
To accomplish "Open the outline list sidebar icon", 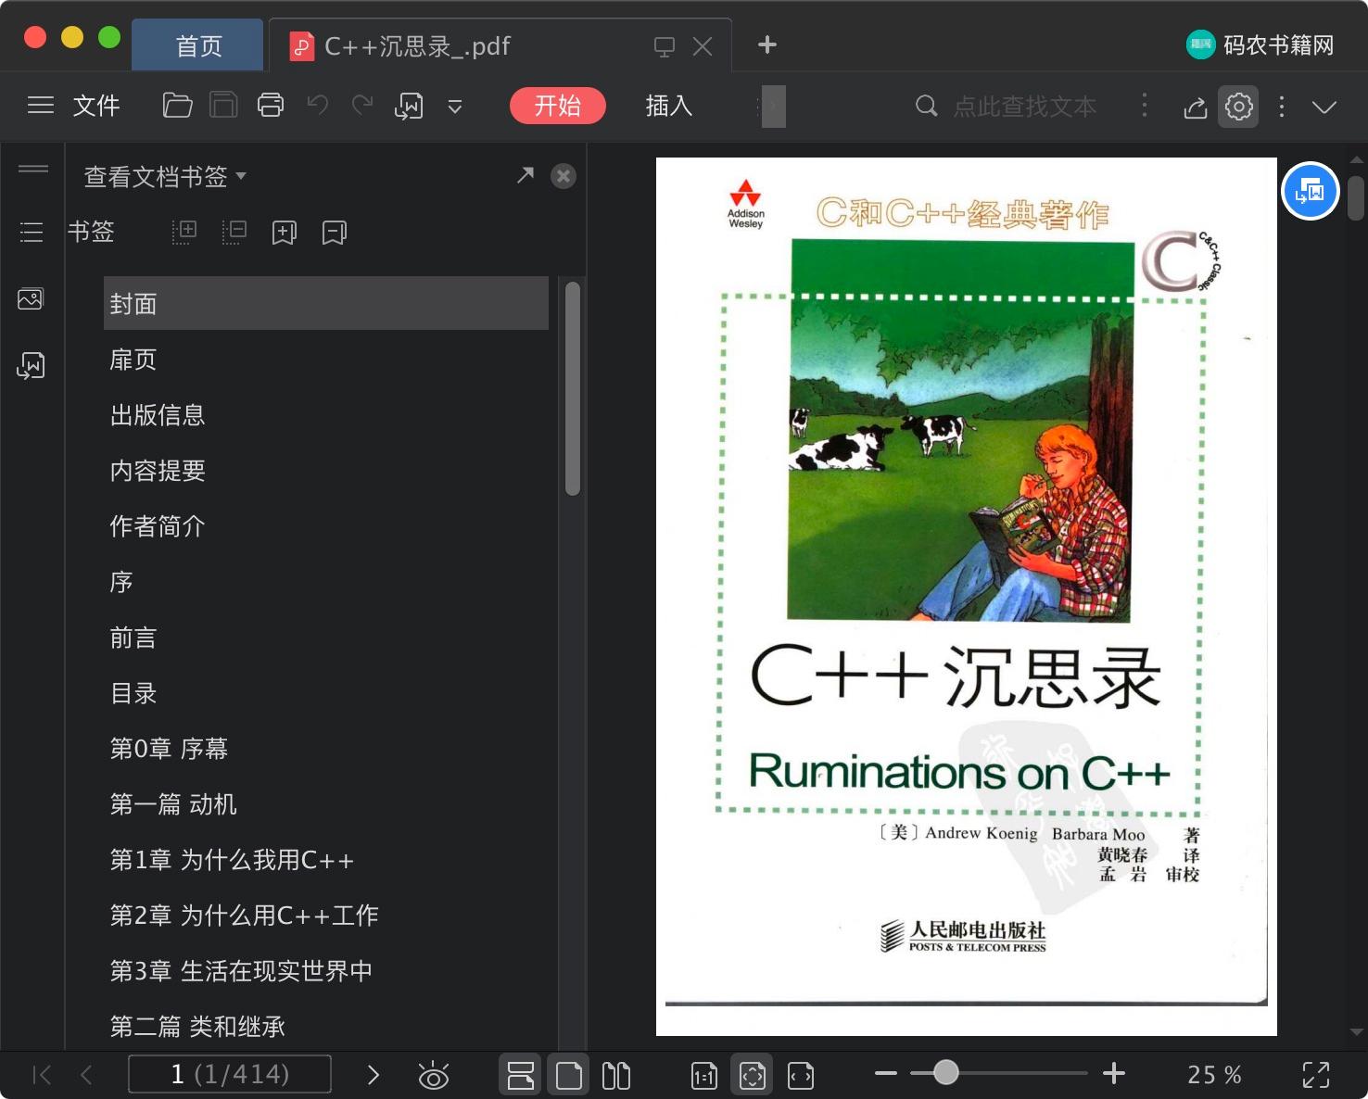I will 32,232.
